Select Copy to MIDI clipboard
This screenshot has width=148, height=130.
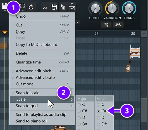42,44
